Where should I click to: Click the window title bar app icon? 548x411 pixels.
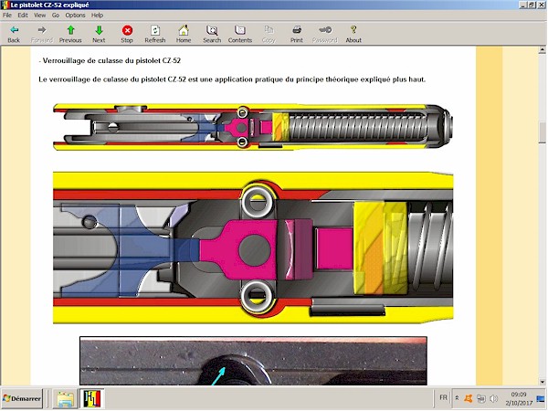point(5,5)
